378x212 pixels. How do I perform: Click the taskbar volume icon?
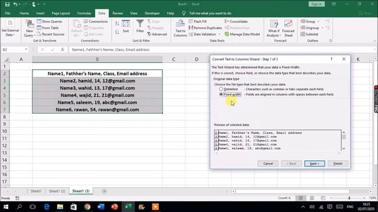click(312, 207)
